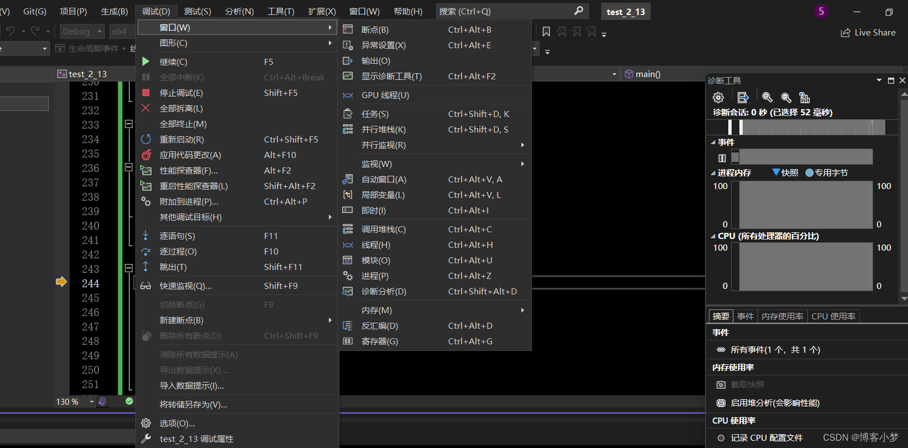Choose 将转储另存为(V)... menu entry
Image resolution: width=908 pixels, height=448 pixels.
(237, 405)
